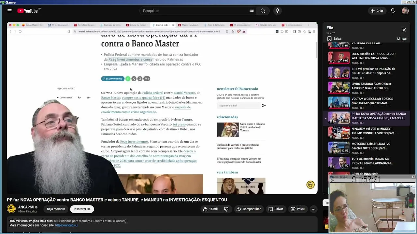Open the YouTube hamburger guide menu
The image size is (417, 234).
coord(9,11)
